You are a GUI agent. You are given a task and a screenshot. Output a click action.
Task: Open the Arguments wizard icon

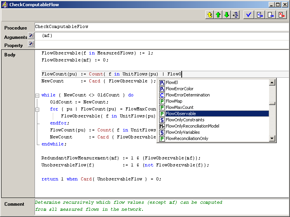coord(31,35)
